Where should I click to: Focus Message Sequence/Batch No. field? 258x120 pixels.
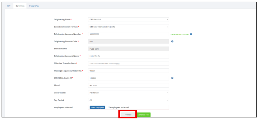tap(129, 71)
